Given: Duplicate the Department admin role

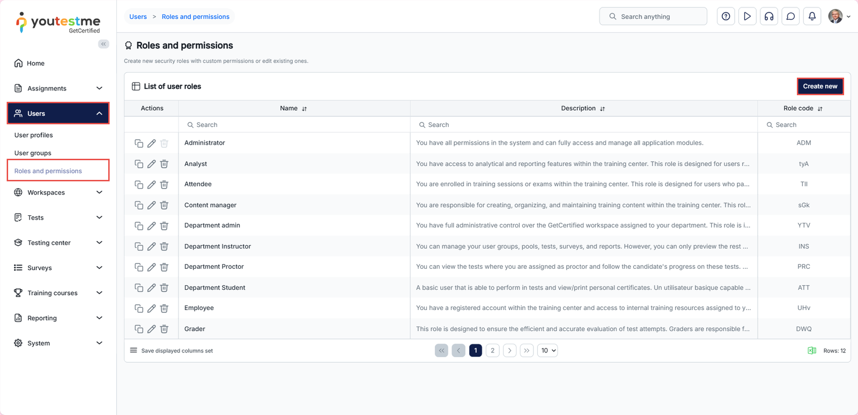Looking at the screenshot, I should point(139,225).
